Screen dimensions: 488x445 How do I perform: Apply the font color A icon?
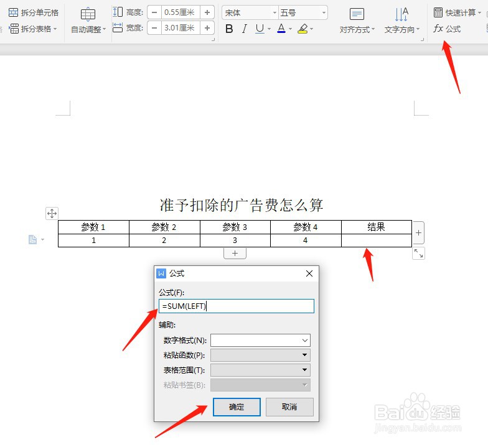[x=281, y=29]
